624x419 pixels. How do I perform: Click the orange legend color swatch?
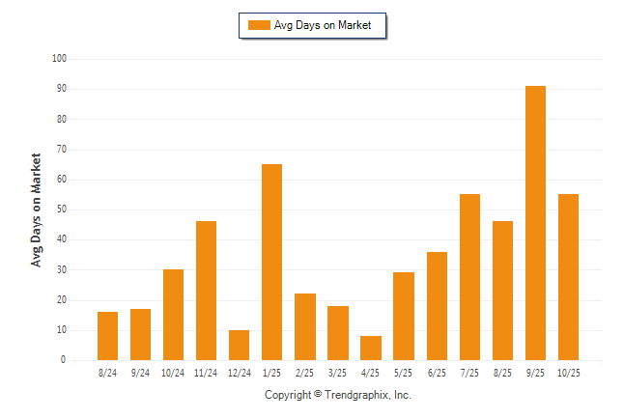pyautogui.click(x=259, y=25)
